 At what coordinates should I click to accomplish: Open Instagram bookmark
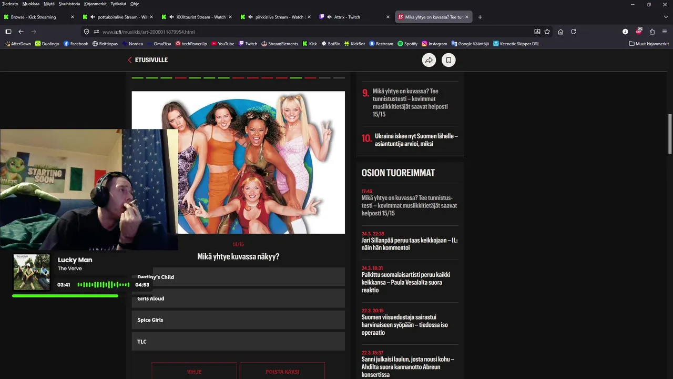[x=434, y=44]
